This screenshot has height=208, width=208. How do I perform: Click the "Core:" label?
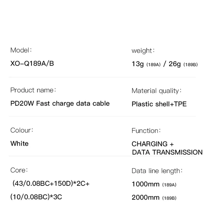click(x=19, y=171)
